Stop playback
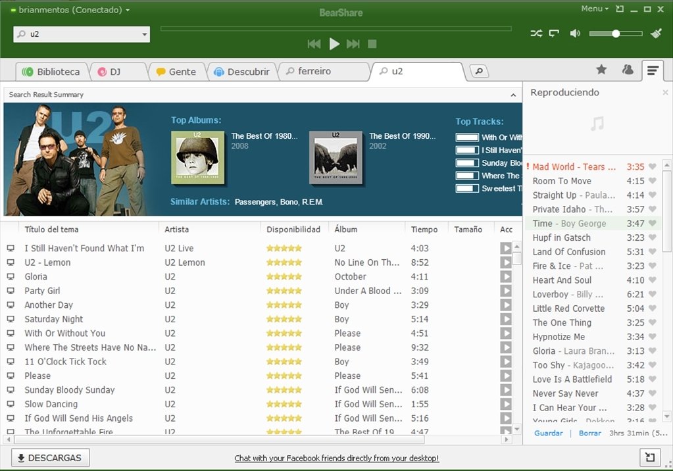 pos(372,44)
